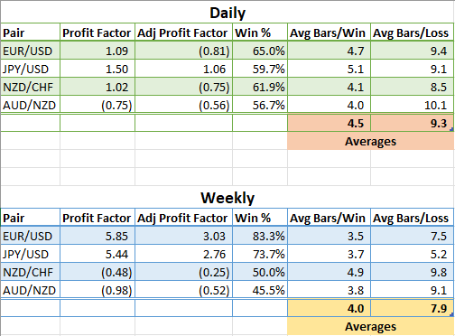The image size is (455, 336).
Task: Select Weekly JPY/USD Win % 73.7% cell
Action: pos(260,254)
